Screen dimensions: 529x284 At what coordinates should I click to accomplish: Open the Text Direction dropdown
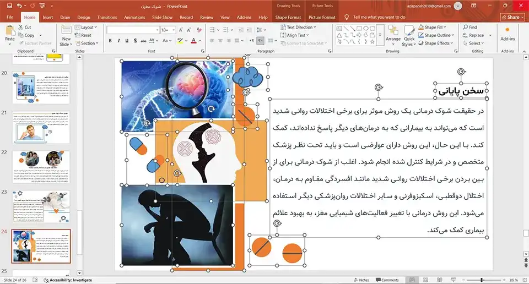pyautogui.click(x=298, y=28)
